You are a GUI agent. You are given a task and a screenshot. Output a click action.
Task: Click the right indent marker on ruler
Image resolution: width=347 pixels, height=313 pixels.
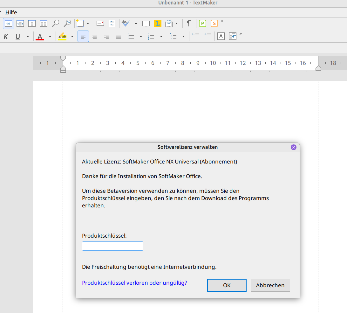[318, 68]
